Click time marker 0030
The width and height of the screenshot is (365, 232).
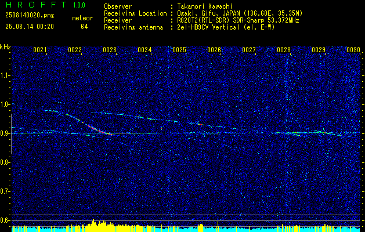coord(353,50)
